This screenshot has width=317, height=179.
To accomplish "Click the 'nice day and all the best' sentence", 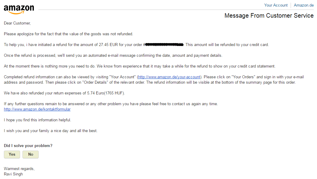I will (51, 131).
